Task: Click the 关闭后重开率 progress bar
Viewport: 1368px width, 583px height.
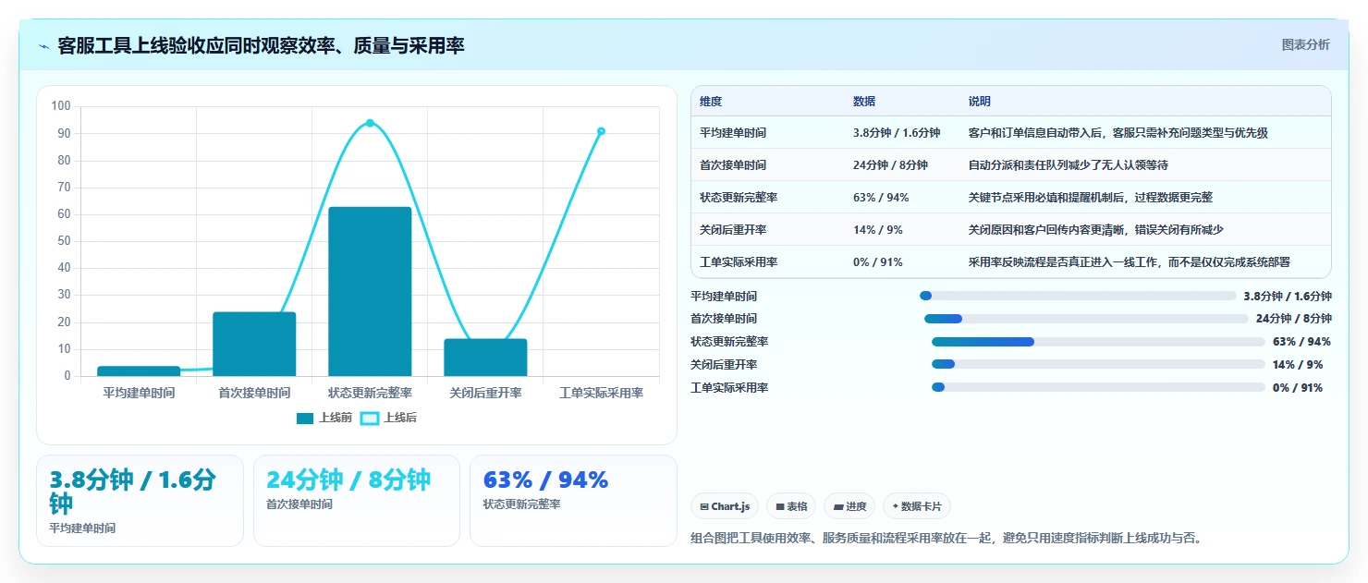Action: (x=1098, y=365)
